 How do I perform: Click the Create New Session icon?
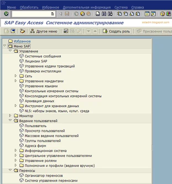click(147, 14)
